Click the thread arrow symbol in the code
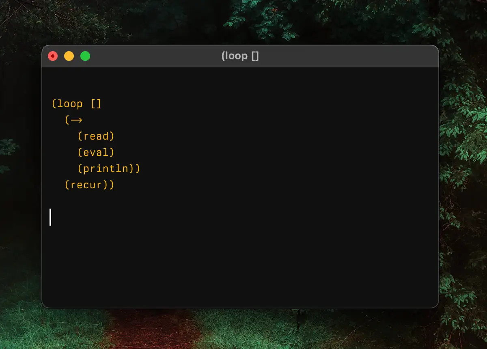 (x=76, y=120)
